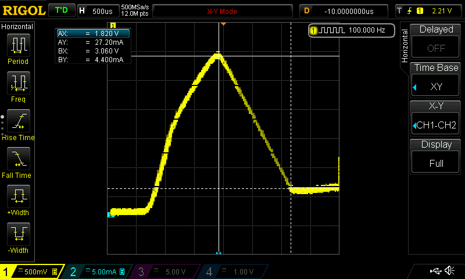
Task: Click the Horizontal header on left panel
Action: (x=17, y=27)
